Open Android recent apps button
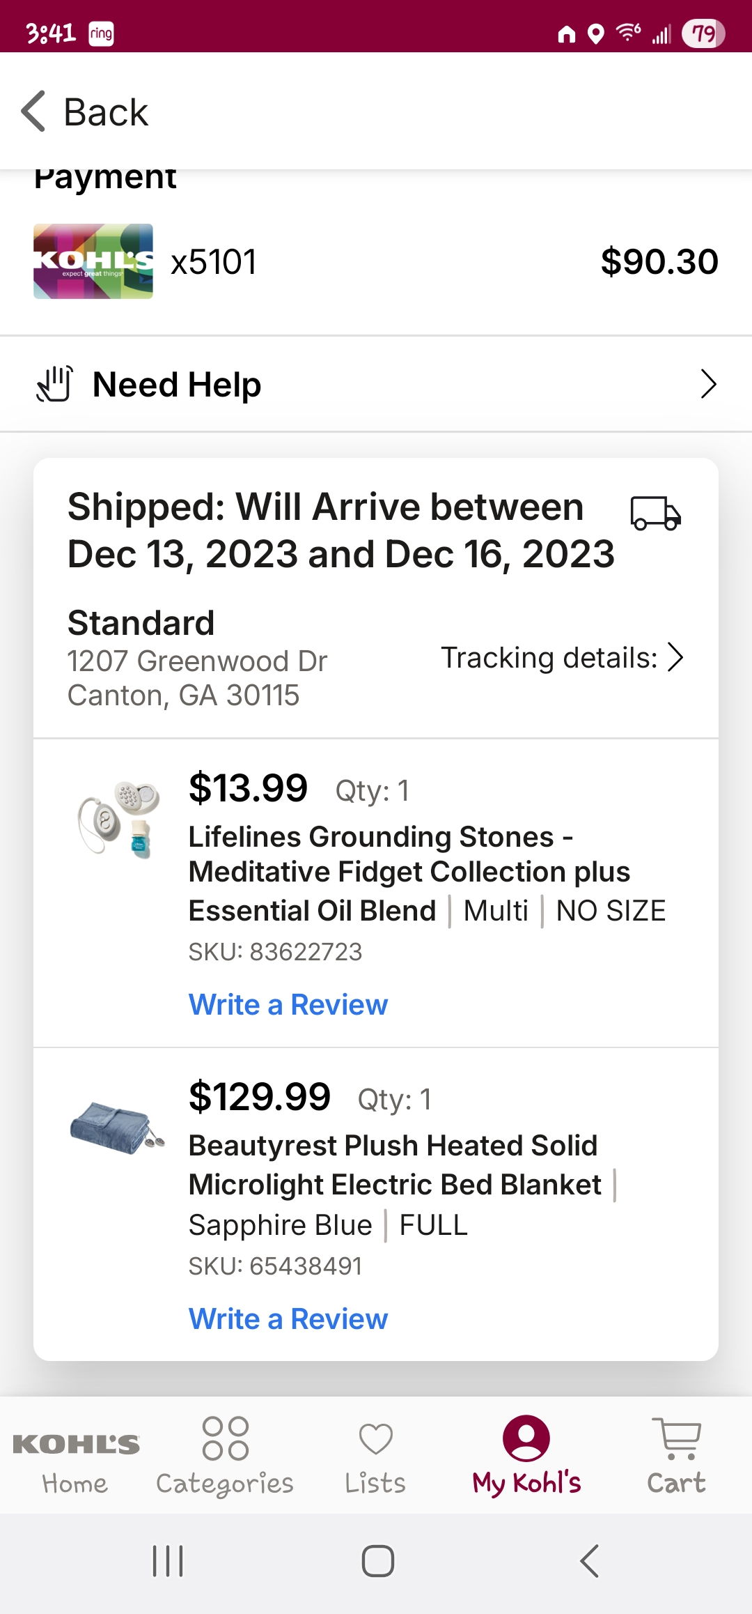This screenshot has height=1614, width=752. [168, 1560]
